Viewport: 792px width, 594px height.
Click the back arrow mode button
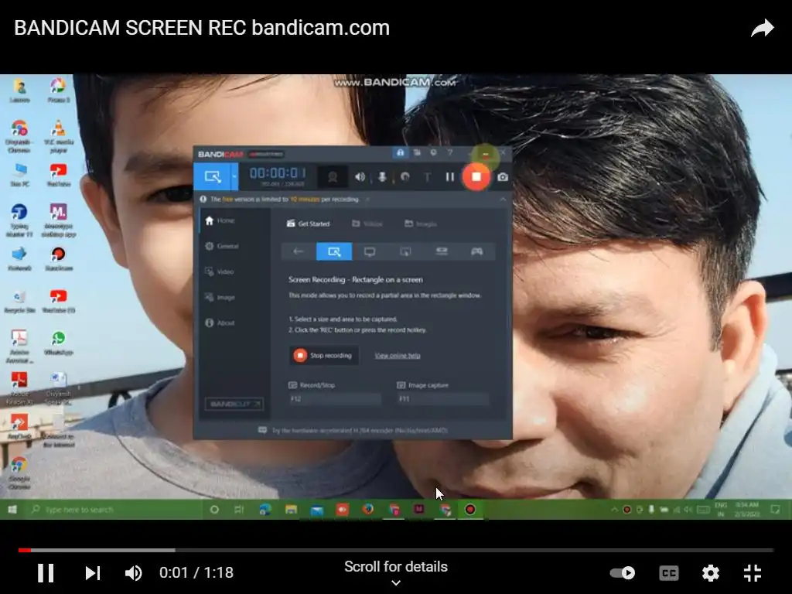[298, 251]
